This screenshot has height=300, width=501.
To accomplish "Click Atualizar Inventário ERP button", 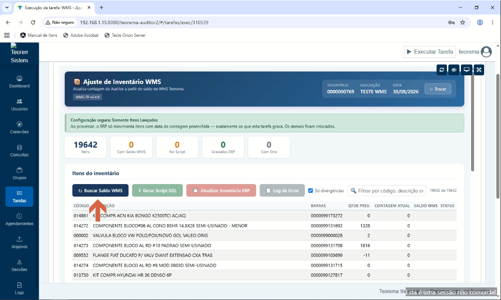I will (x=221, y=190).
